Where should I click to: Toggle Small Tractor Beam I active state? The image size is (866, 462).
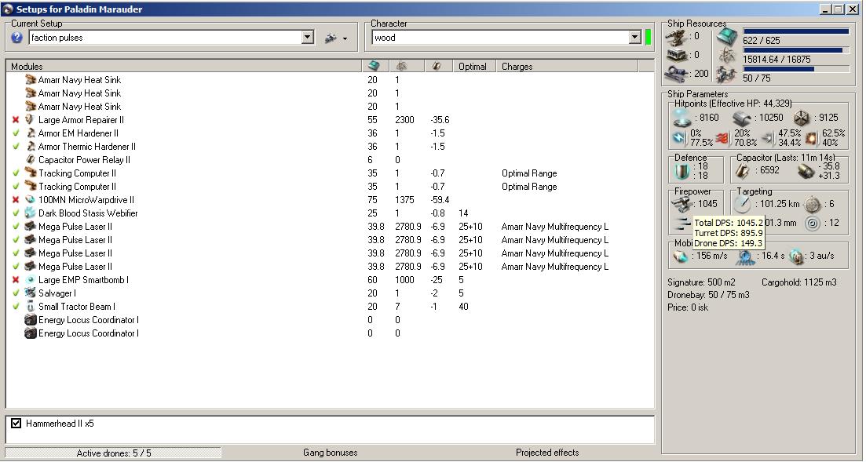[16, 307]
